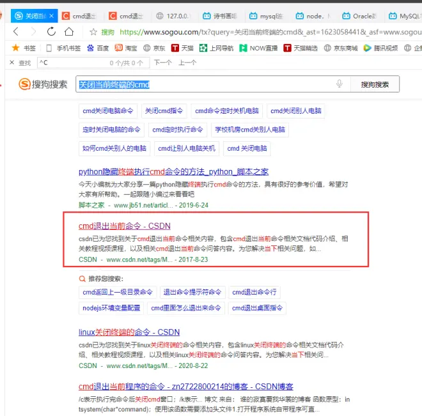Open the 淘宝 bookmark
The width and height of the screenshot is (422, 416).
(126, 48)
